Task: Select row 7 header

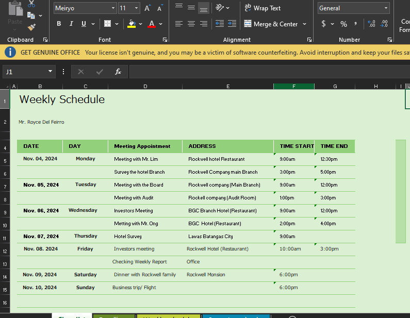Action: (5, 187)
